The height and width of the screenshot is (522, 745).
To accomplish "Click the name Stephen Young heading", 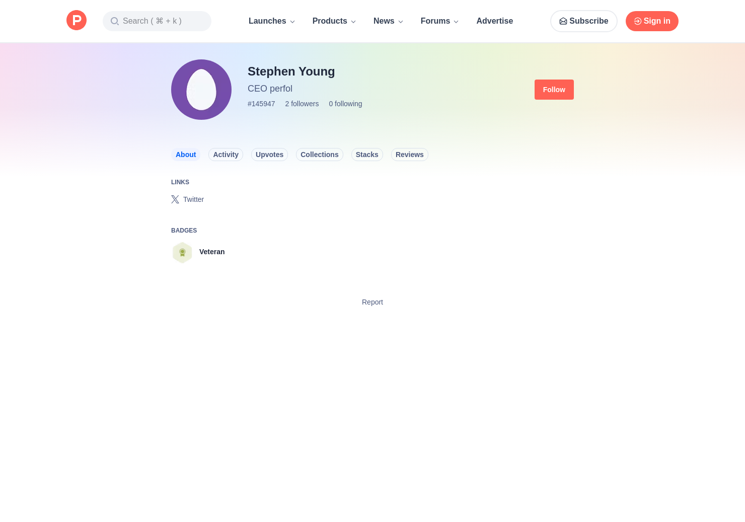I will click(x=291, y=71).
